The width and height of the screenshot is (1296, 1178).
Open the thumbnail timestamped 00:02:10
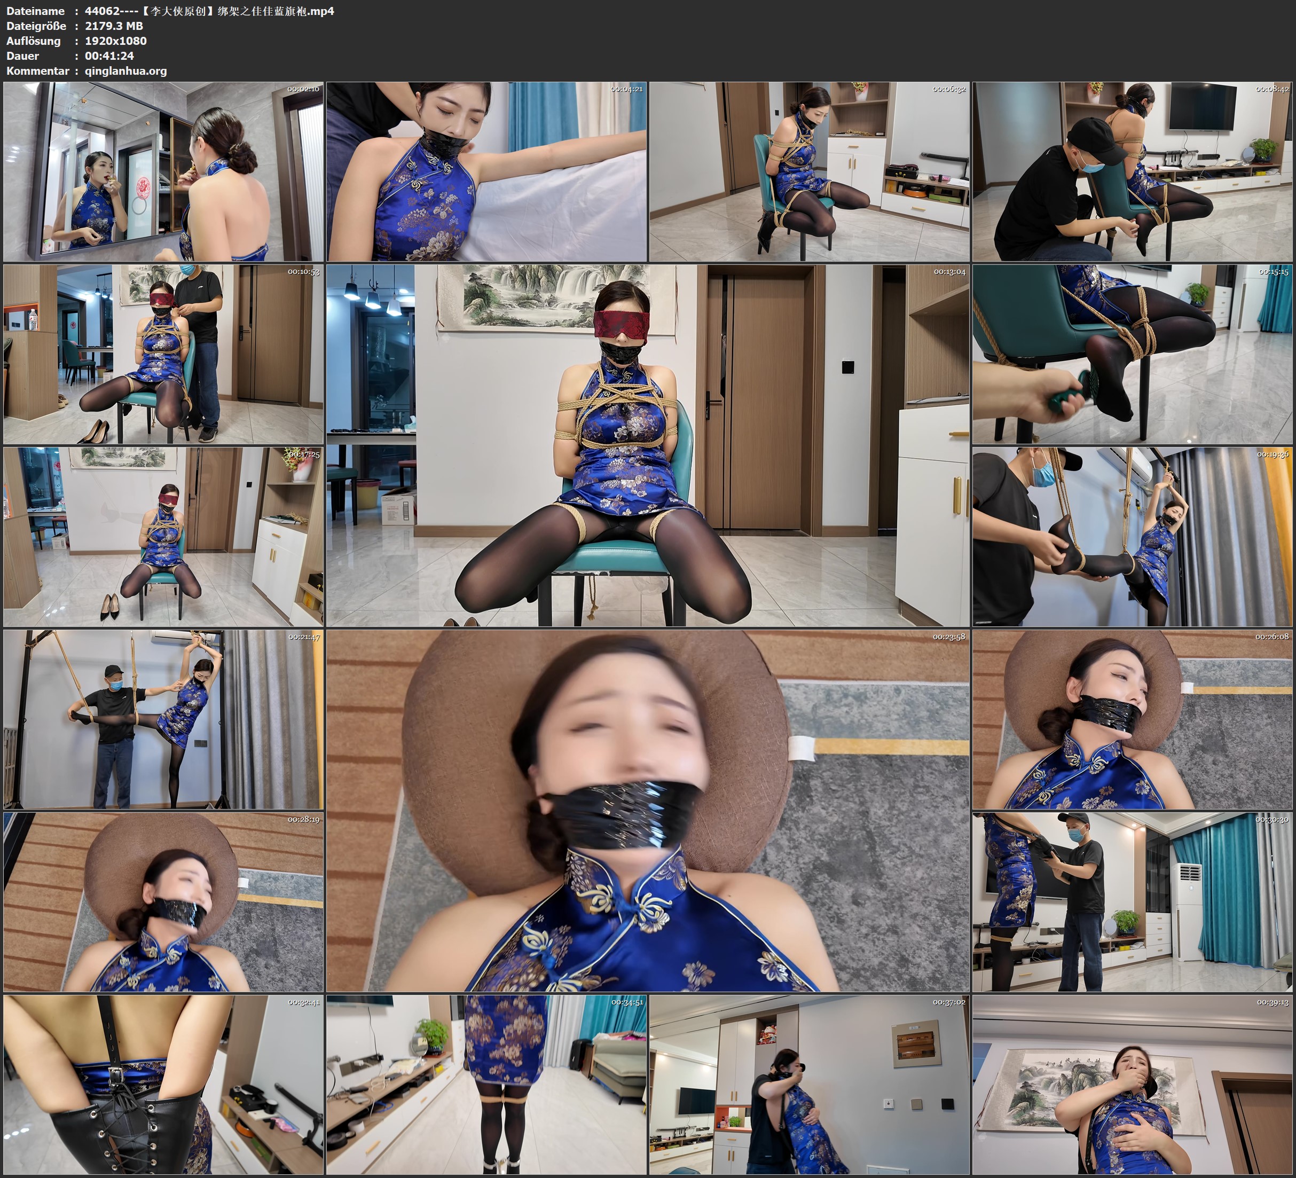[x=163, y=172]
